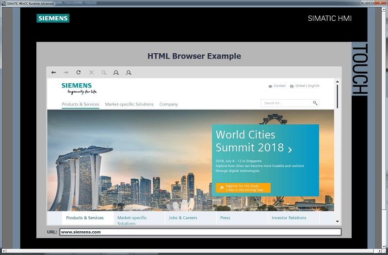Open the Investor Relations tile

(293, 218)
